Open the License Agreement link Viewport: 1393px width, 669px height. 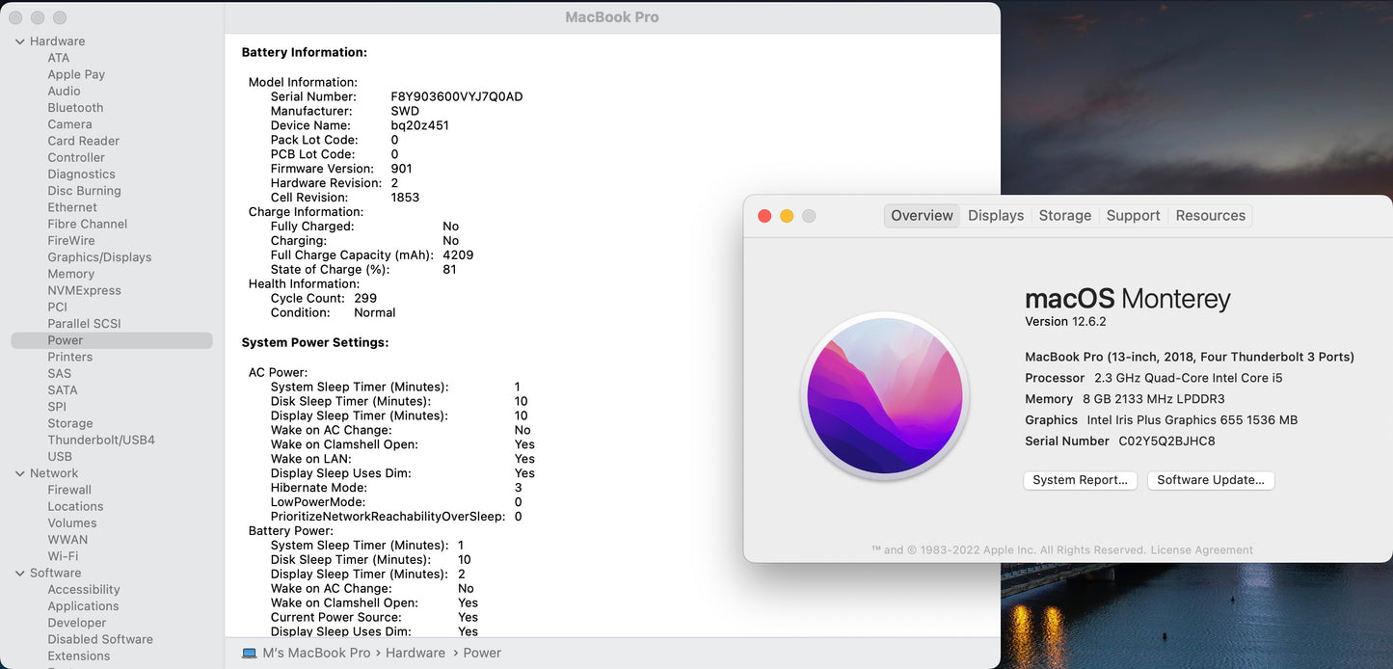(x=1201, y=550)
